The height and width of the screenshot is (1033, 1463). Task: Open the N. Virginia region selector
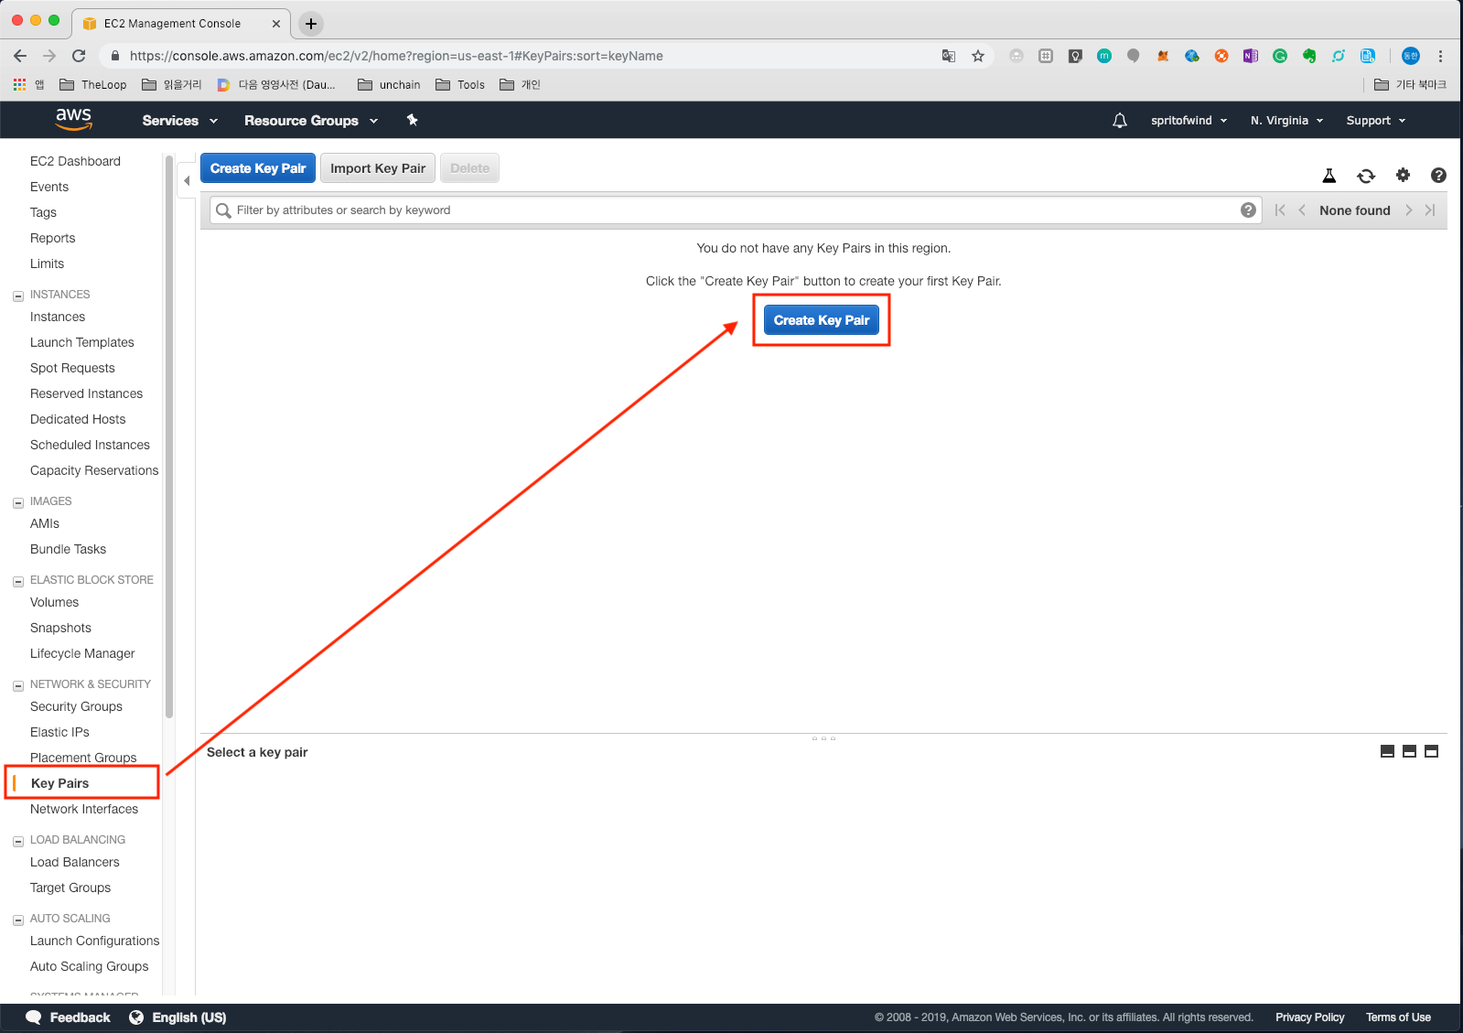click(1287, 121)
